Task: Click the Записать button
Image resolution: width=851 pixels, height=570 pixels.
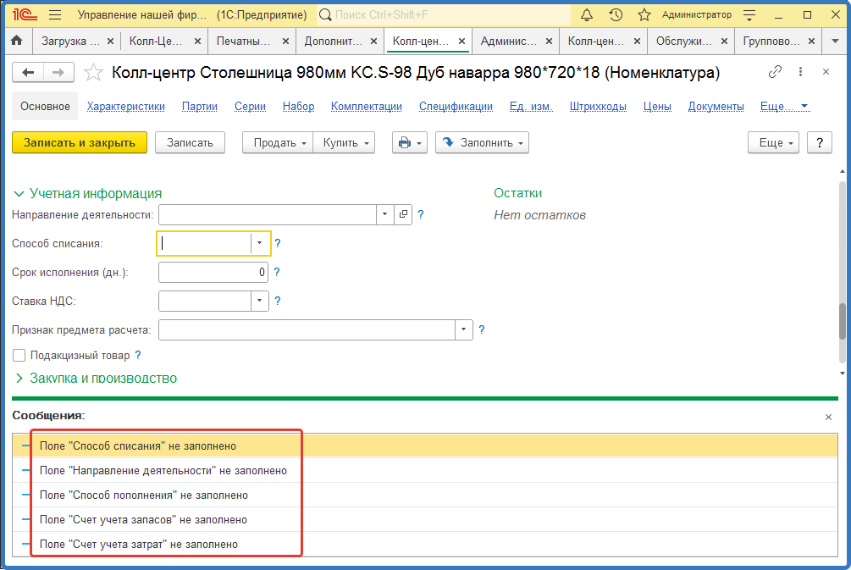Action: pos(190,143)
